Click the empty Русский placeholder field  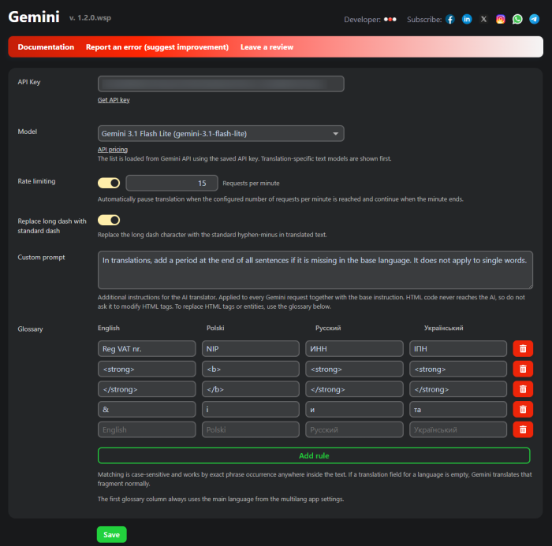click(x=354, y=429)
